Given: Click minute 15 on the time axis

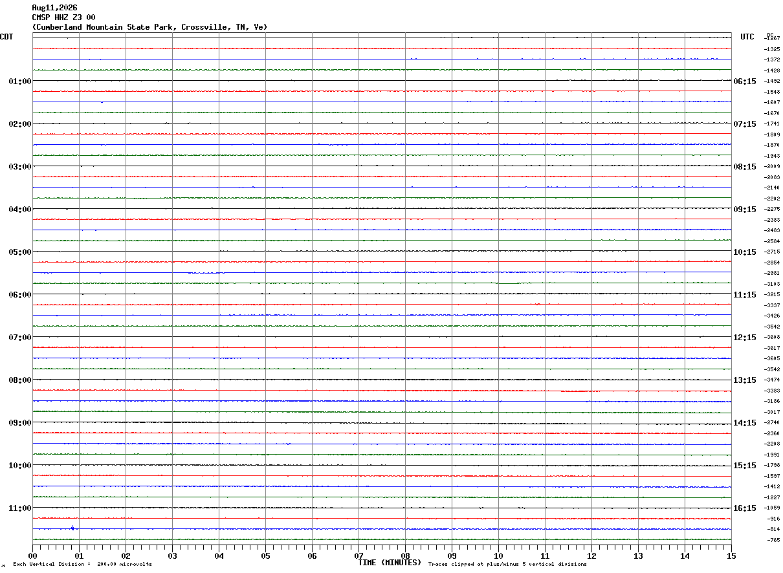Looking at the screenshot, I should 731,556.
